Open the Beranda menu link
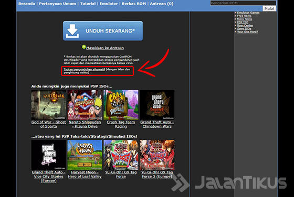This screenshot has width=294, height=197. 26,4
